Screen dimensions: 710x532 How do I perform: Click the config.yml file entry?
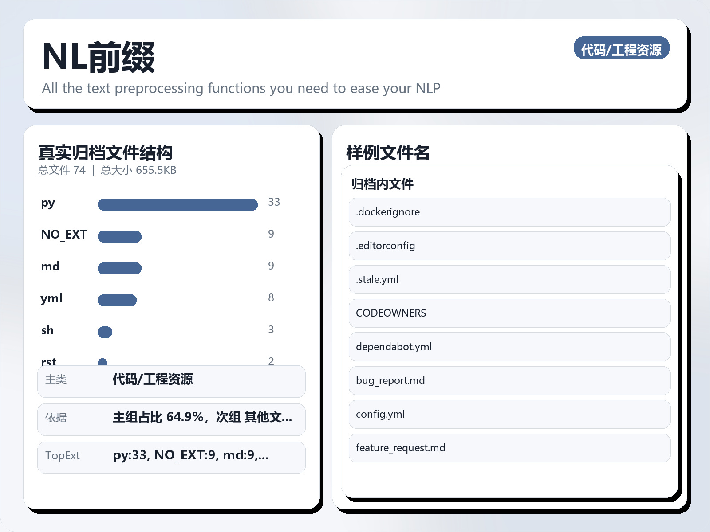click(509, 414)
